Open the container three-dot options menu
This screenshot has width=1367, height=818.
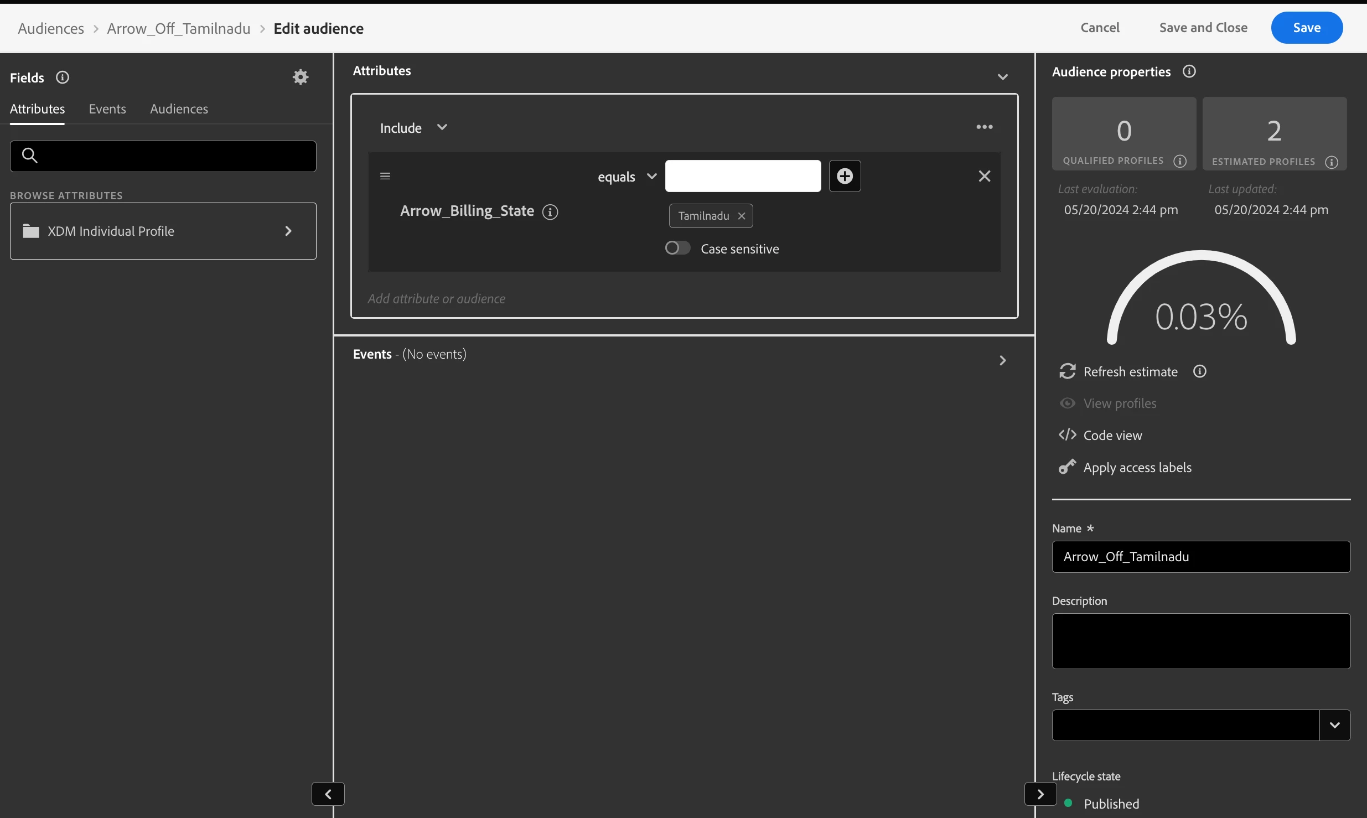[x=984, y=127]
